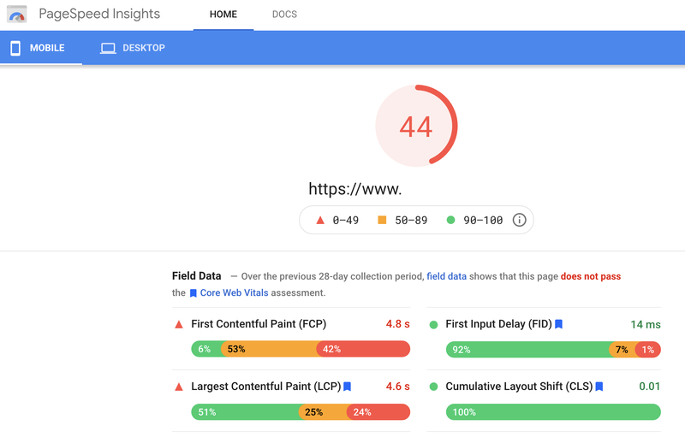
Task: Switch to the DESKTOP results tab
Action: [133, 48]
